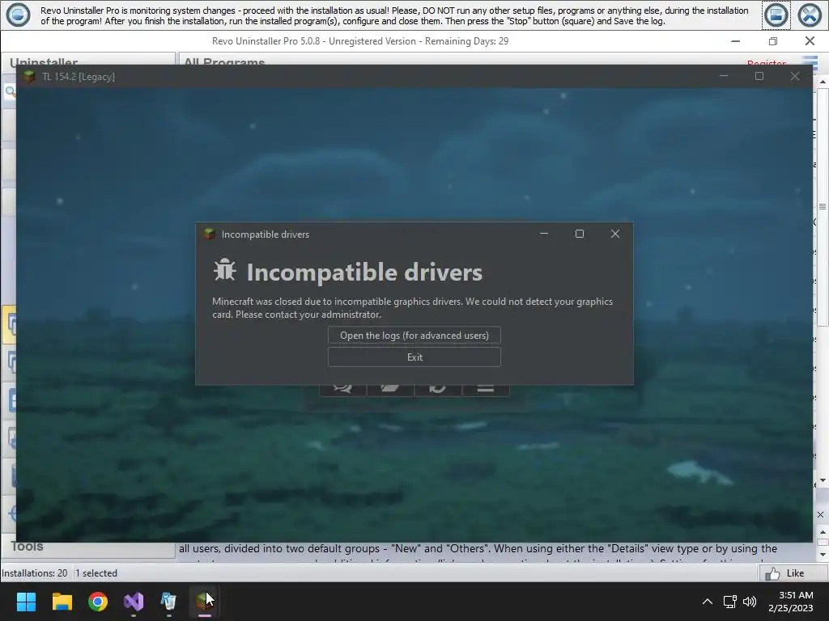Click the Exit button in Incompatible drivers dialog
This screenshot has width=829, height=621.
pyautogui.click(x=414, y=357)
